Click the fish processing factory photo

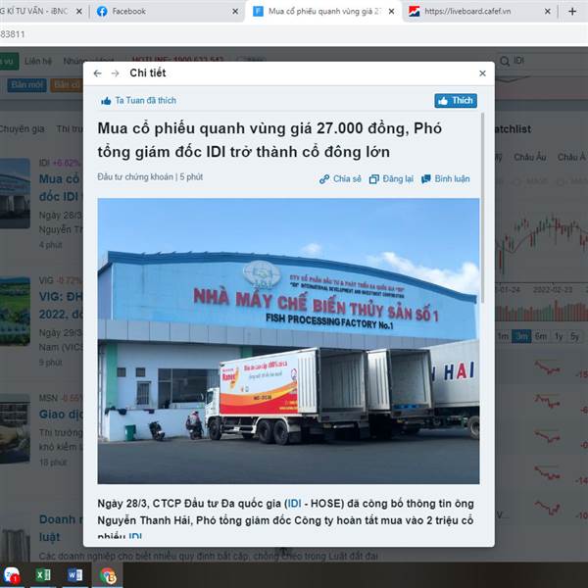pyautogui.click(x=288, y=341)
